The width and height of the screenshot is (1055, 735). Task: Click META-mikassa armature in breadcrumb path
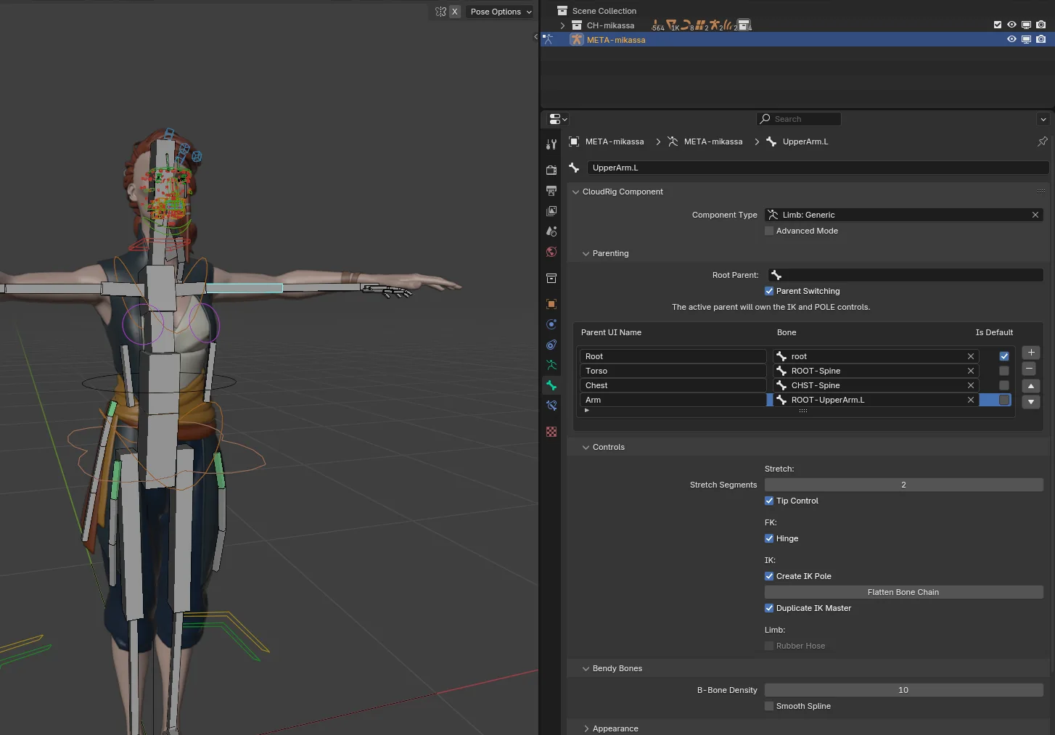712,141
